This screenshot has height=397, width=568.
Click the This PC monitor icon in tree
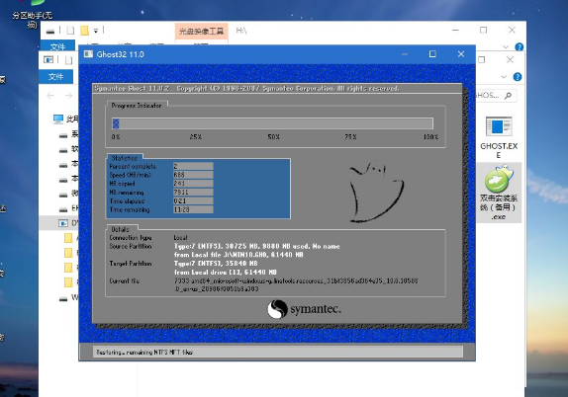(58, 119)
